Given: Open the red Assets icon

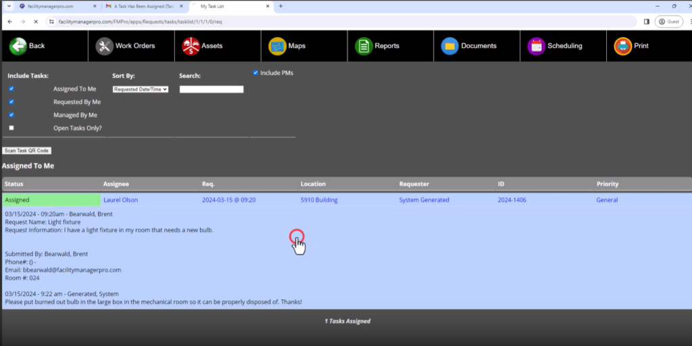Looking at the screenshot, I should [x=191, y=46].
